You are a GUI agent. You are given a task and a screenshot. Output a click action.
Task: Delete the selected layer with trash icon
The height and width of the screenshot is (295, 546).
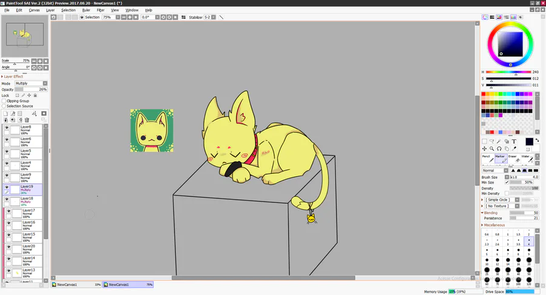[x=27, y=120]
